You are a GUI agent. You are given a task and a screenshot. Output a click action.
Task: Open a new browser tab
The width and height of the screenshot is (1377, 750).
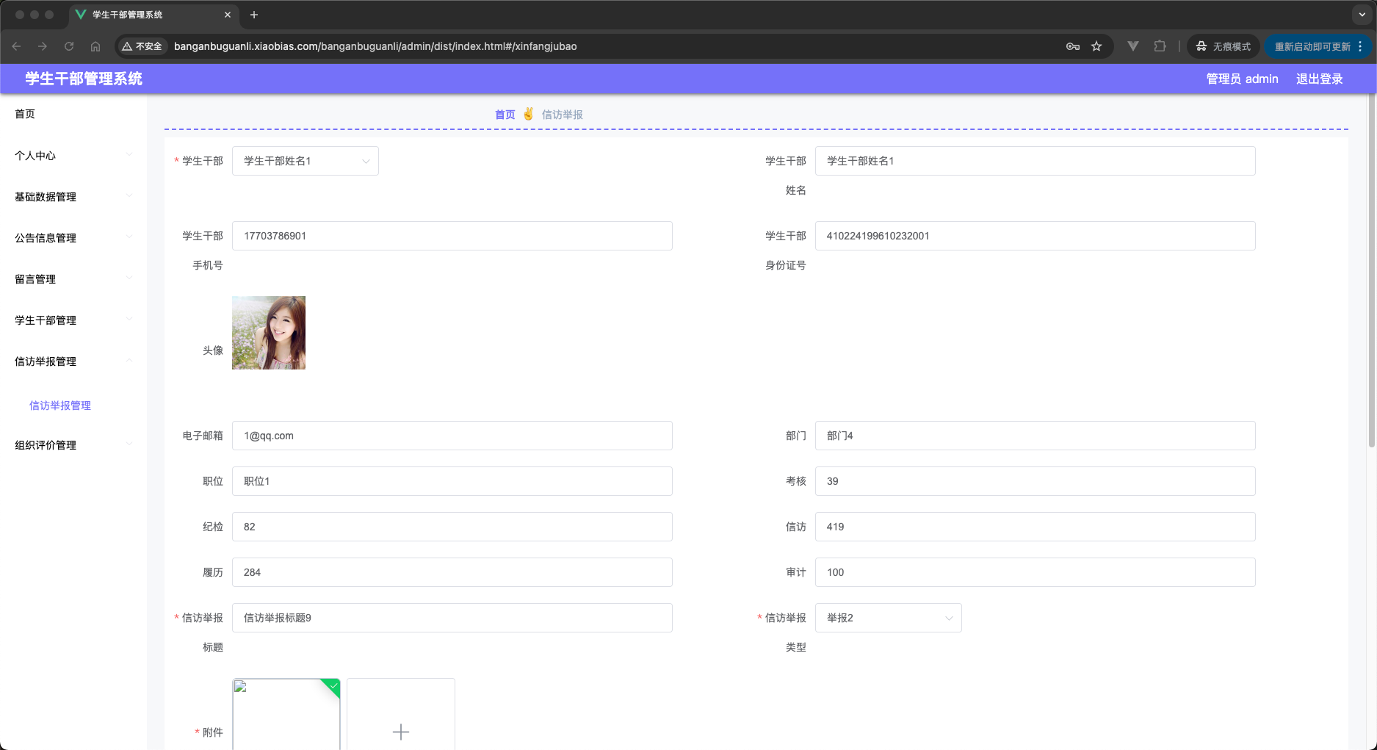(254, 15)
